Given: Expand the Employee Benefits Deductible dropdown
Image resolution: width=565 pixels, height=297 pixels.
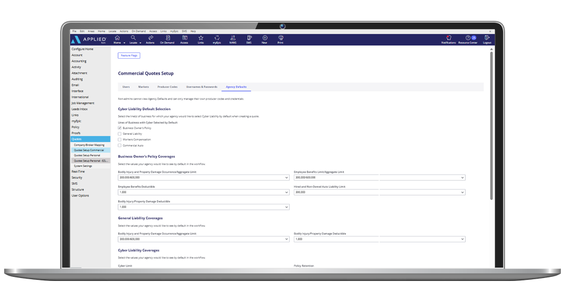Looking at the screenshot, I should (203, 192).
